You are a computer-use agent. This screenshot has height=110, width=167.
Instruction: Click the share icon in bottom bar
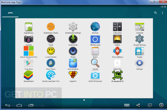coord(138,105)
